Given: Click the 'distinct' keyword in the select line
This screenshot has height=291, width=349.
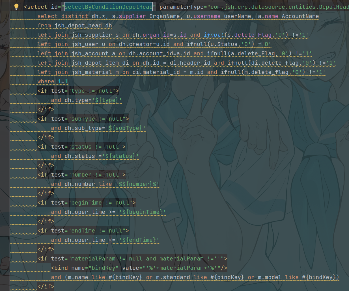Looking at the screenshot, I should pos(75,16).
